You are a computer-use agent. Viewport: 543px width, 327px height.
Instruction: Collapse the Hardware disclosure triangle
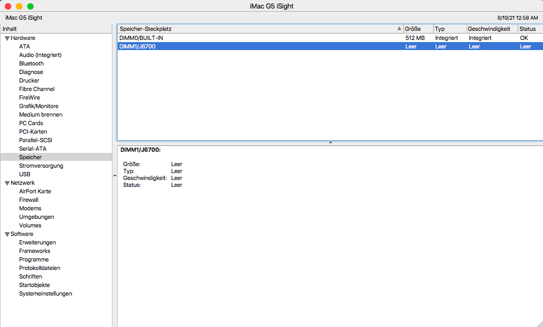pos(7,38)
